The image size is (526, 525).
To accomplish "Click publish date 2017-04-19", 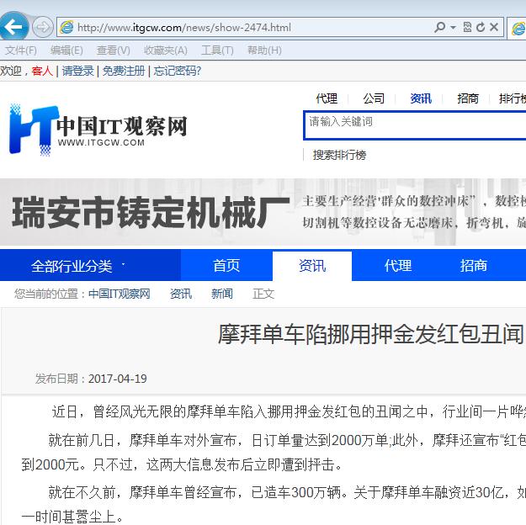I will (x=118, y=379).
